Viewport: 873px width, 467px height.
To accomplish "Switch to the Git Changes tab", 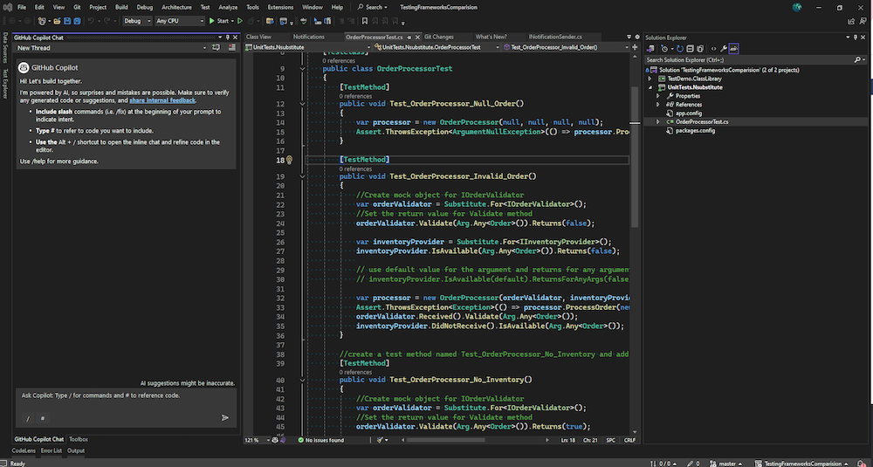I will tap(439, 37).
